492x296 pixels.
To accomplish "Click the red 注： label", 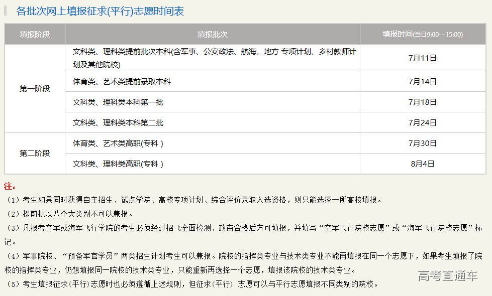I will tap(10, 186).
